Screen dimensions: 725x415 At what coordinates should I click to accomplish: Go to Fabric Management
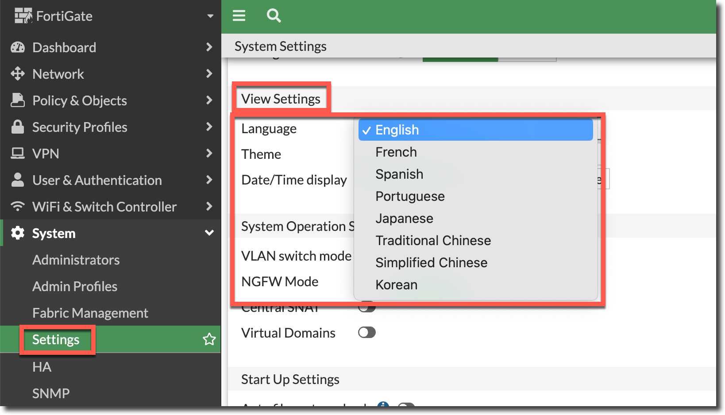click(x=90, y=313)
